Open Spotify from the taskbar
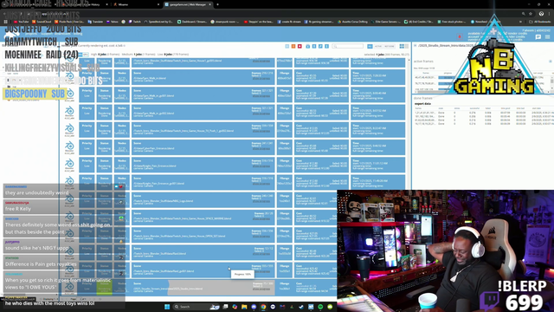 (x=320, y=307)
